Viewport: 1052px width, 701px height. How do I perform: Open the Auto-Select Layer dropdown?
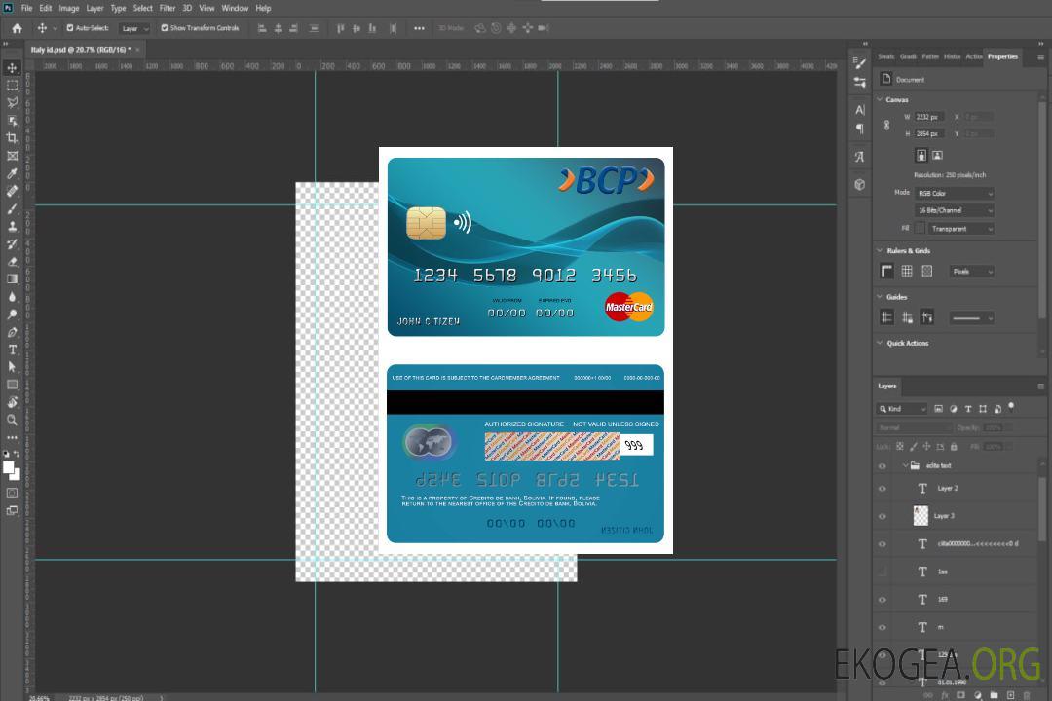pos(134,28)
